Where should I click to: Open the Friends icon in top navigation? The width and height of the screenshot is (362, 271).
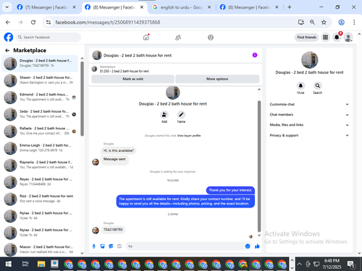pyautogui.click(x=178, y=38)
